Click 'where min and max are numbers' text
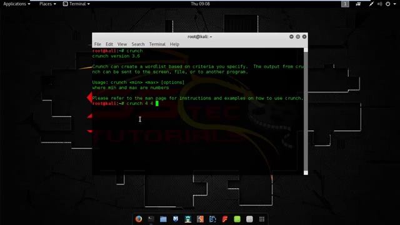The image size is (400, 225). 131,87
